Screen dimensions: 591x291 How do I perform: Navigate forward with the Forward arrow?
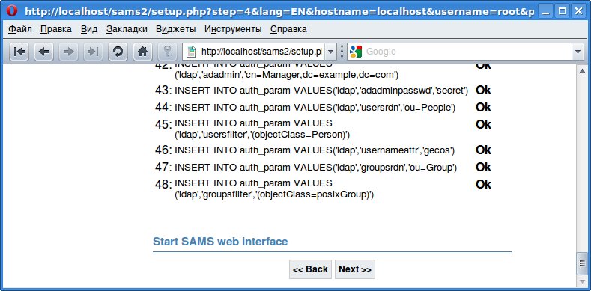pos(69,52)
